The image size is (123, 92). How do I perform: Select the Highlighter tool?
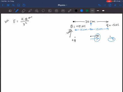click(x=30, y=11)
